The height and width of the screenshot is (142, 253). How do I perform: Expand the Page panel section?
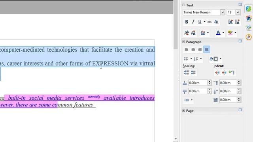[183, 110]
